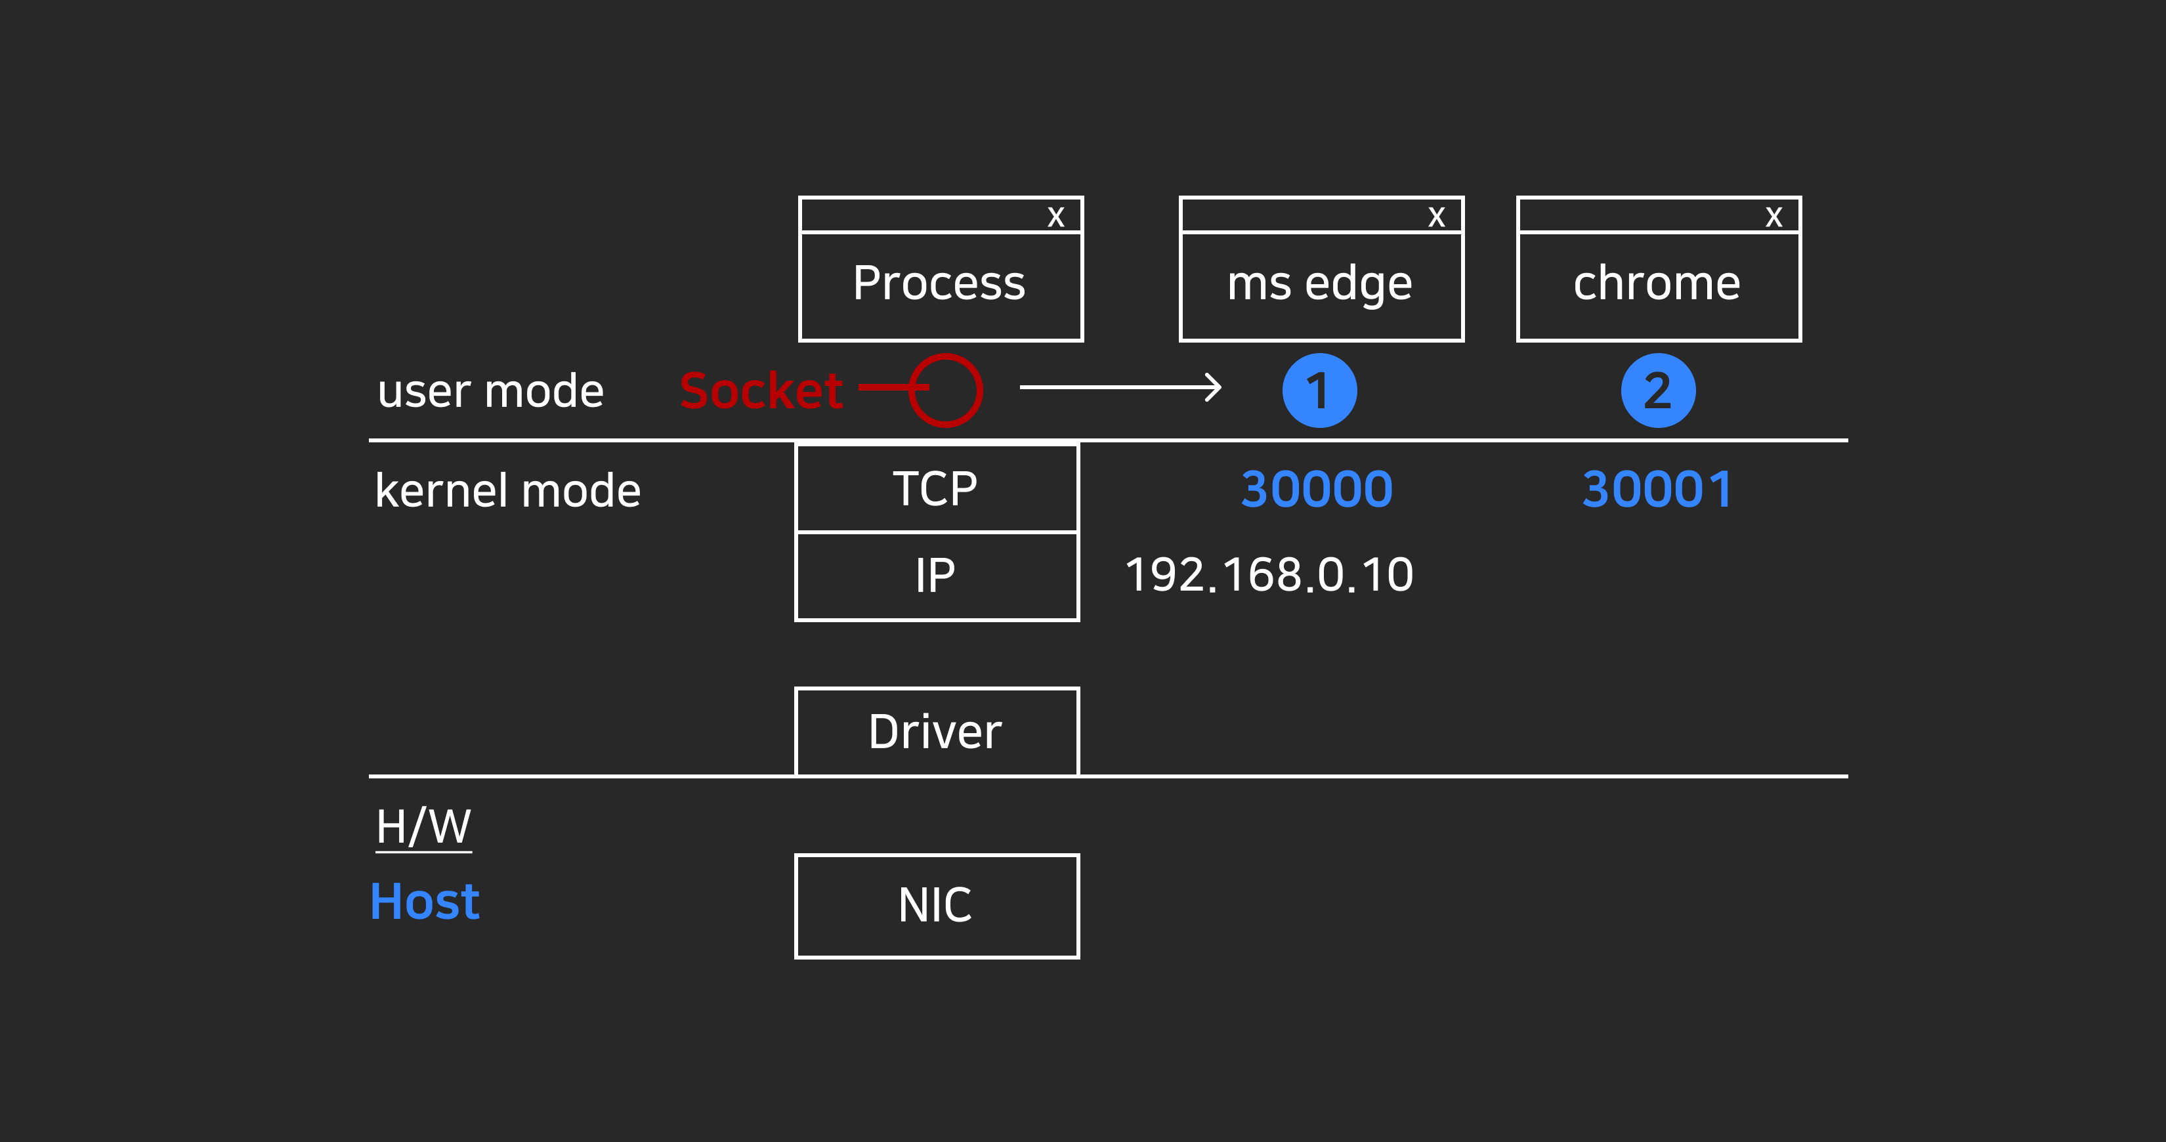Click the ms edge window label

pyautogui.click(x=1320, y=284)
